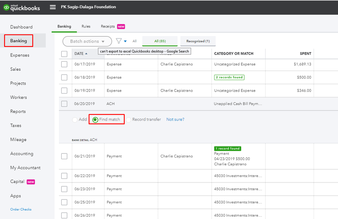Click the QuickBooks logo icon

[x=6, y=7]
